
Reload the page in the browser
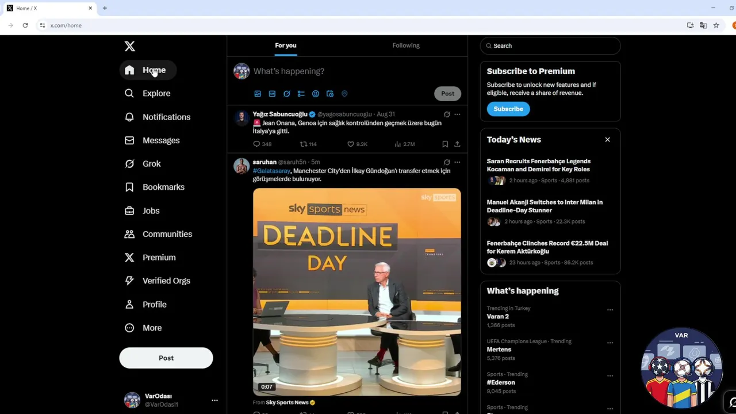[25, 25]
